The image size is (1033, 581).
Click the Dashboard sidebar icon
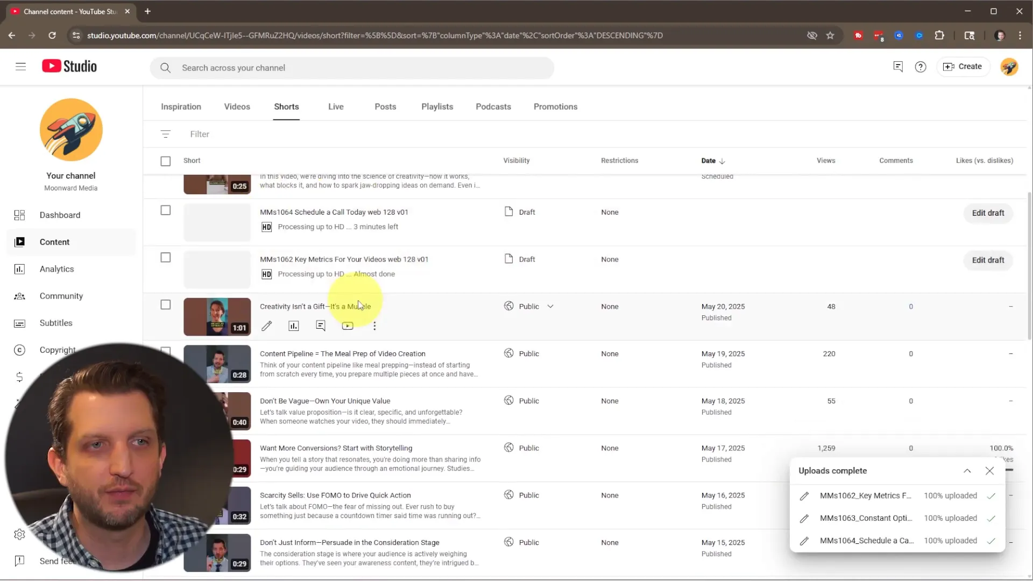pos(19,215)
